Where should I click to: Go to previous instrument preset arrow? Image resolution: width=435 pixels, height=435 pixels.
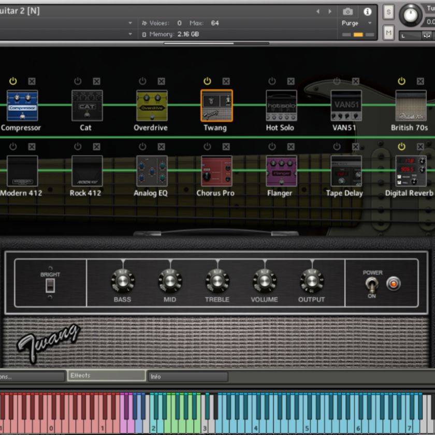[318, 11]
